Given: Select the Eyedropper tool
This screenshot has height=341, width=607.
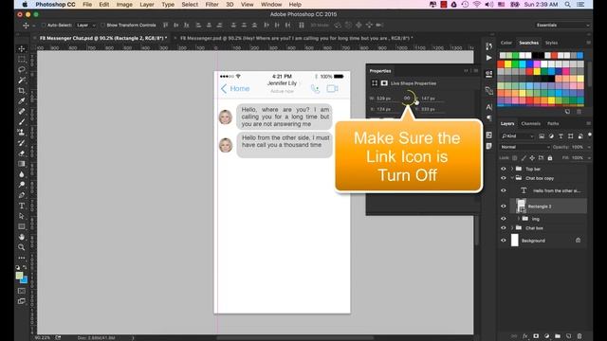Looking at the screenshot, I should tap(22, 101).
